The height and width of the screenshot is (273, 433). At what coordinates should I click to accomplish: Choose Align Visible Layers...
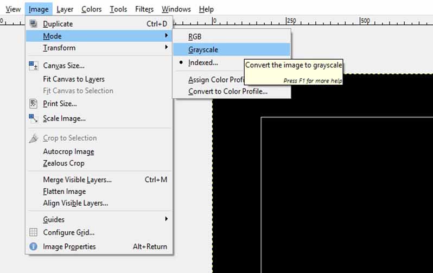click(x=99, y=203)
